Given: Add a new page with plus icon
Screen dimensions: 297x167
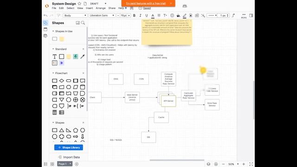Looking at the screenshot, I should click(77, 164).
